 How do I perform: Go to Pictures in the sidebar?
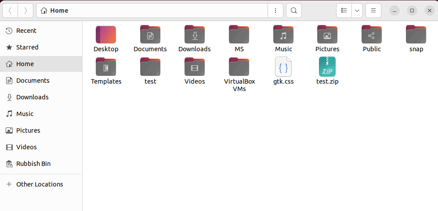pos(28,130)
